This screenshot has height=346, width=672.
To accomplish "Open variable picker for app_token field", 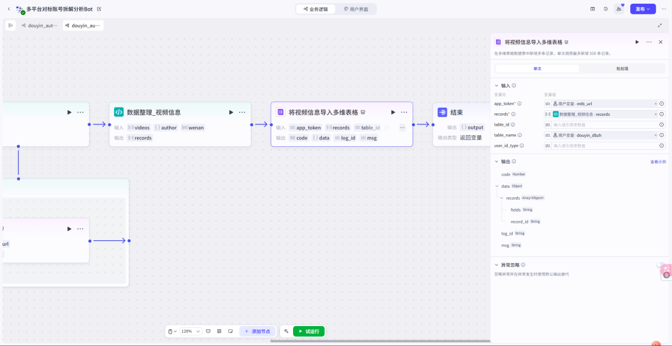I will (661, 104).
